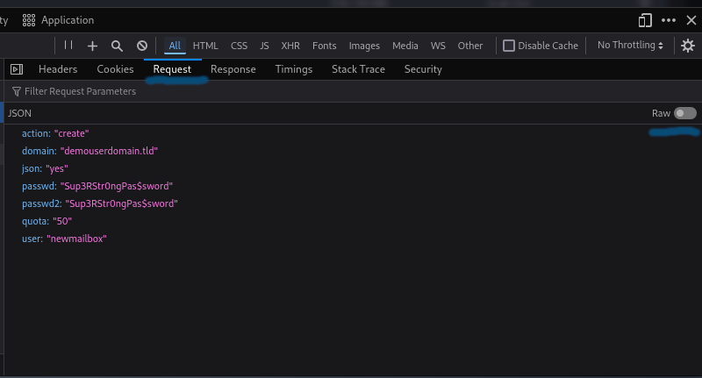Image resolution: width=702 pixels, height=378 pixels.
Task: Switch to the Response tab
Action: tap(233, 69)
